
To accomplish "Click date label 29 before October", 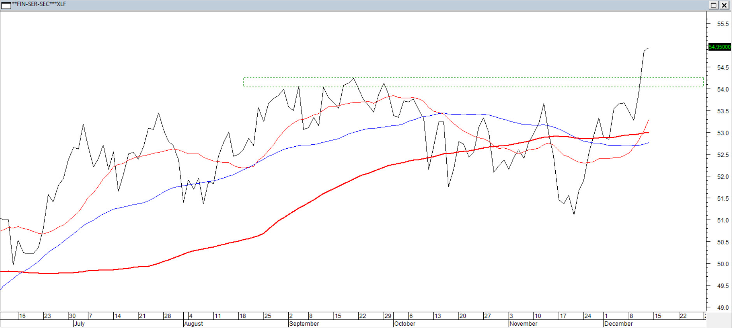I will tap(388, 316).
